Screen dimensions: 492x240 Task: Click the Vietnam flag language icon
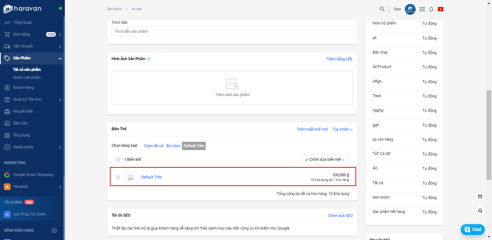[x=440, y=9]
